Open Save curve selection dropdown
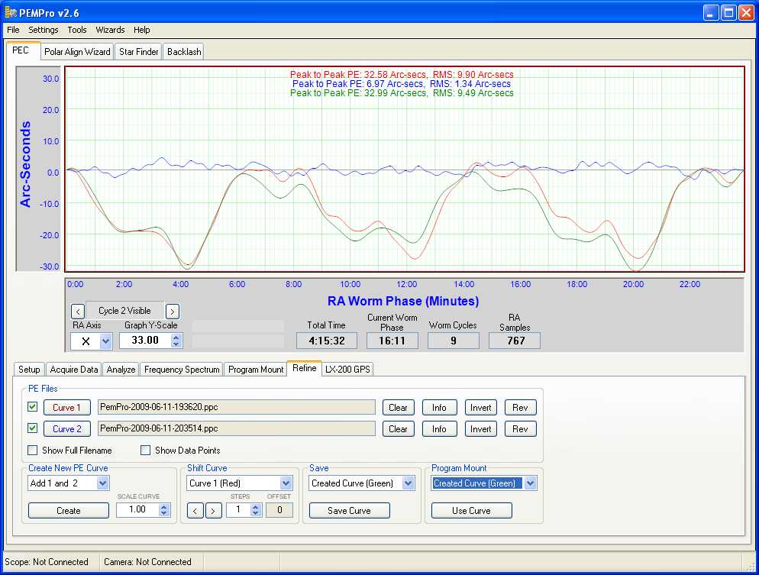 (409, 483)
